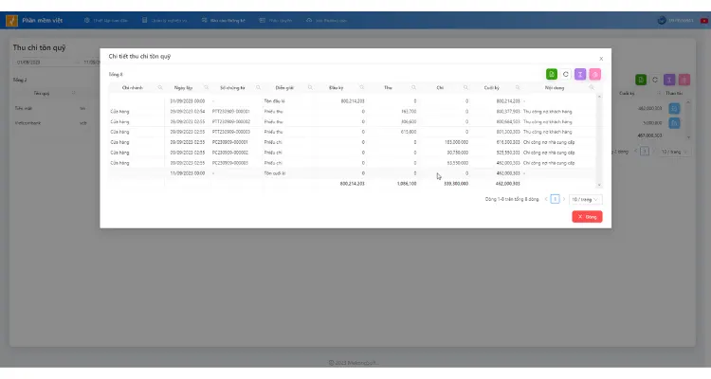This screenshot has width=711, height=379.
Task: Click the 01/09/2023 00:00 date cell
Action: pos(188,101)
